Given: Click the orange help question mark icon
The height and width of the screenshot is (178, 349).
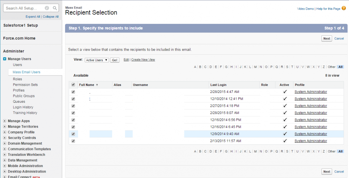Looking at the screenshot, I should tap(344, 8).
